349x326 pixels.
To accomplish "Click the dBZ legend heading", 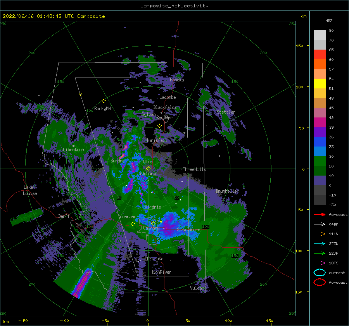I will point(329,21).
